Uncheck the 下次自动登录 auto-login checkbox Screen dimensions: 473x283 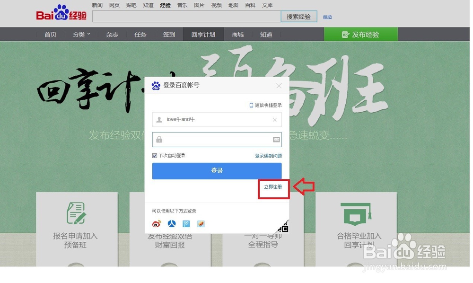pyautogui.click(x=154, y=155)
